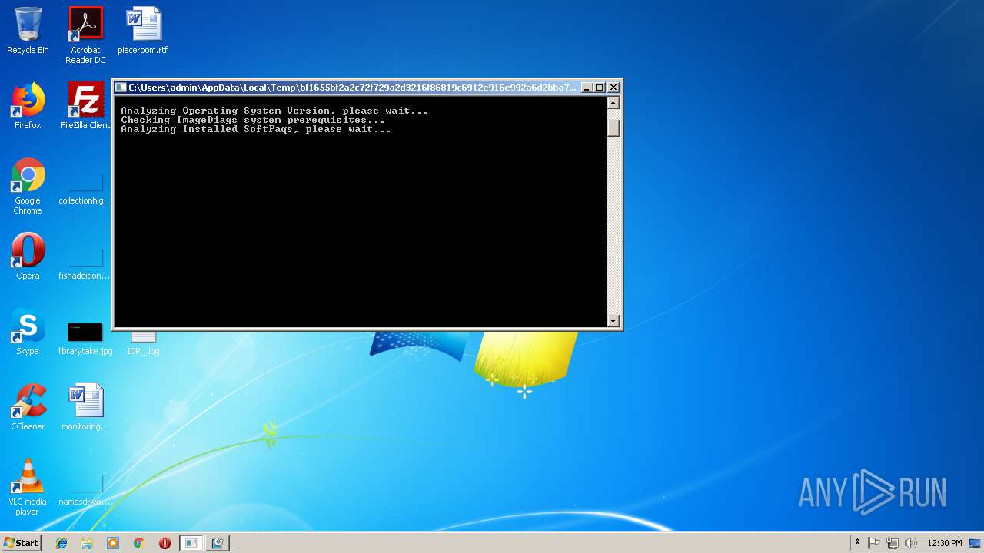Click the volume speaker tray icon
The width and height of the screenshot is (984, 553).
911,543
